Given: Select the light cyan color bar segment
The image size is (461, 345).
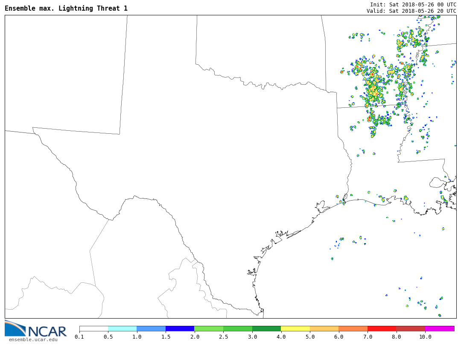Looking at the screenshot, I should tap(123, 328).
